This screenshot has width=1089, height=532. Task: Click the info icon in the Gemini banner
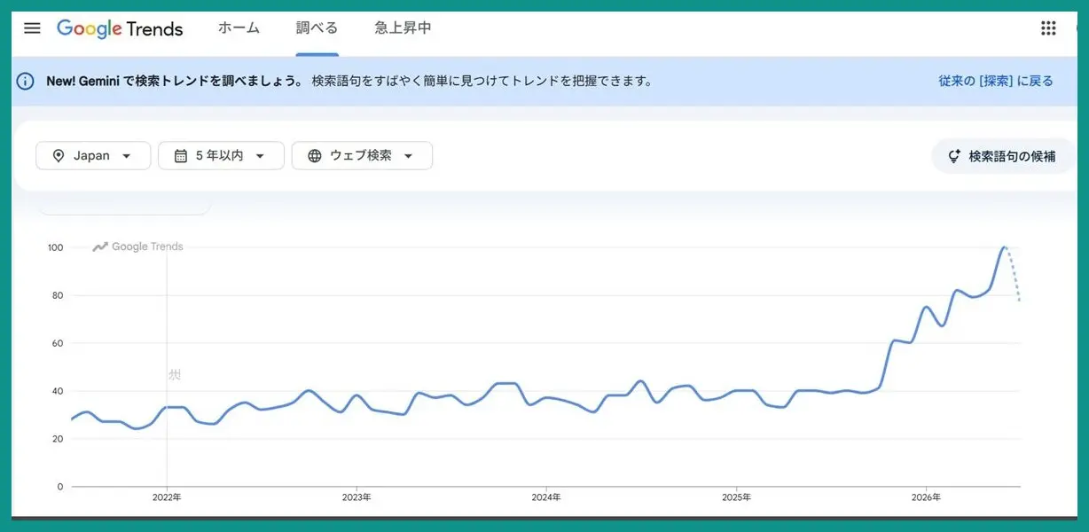tap(26, 82)
